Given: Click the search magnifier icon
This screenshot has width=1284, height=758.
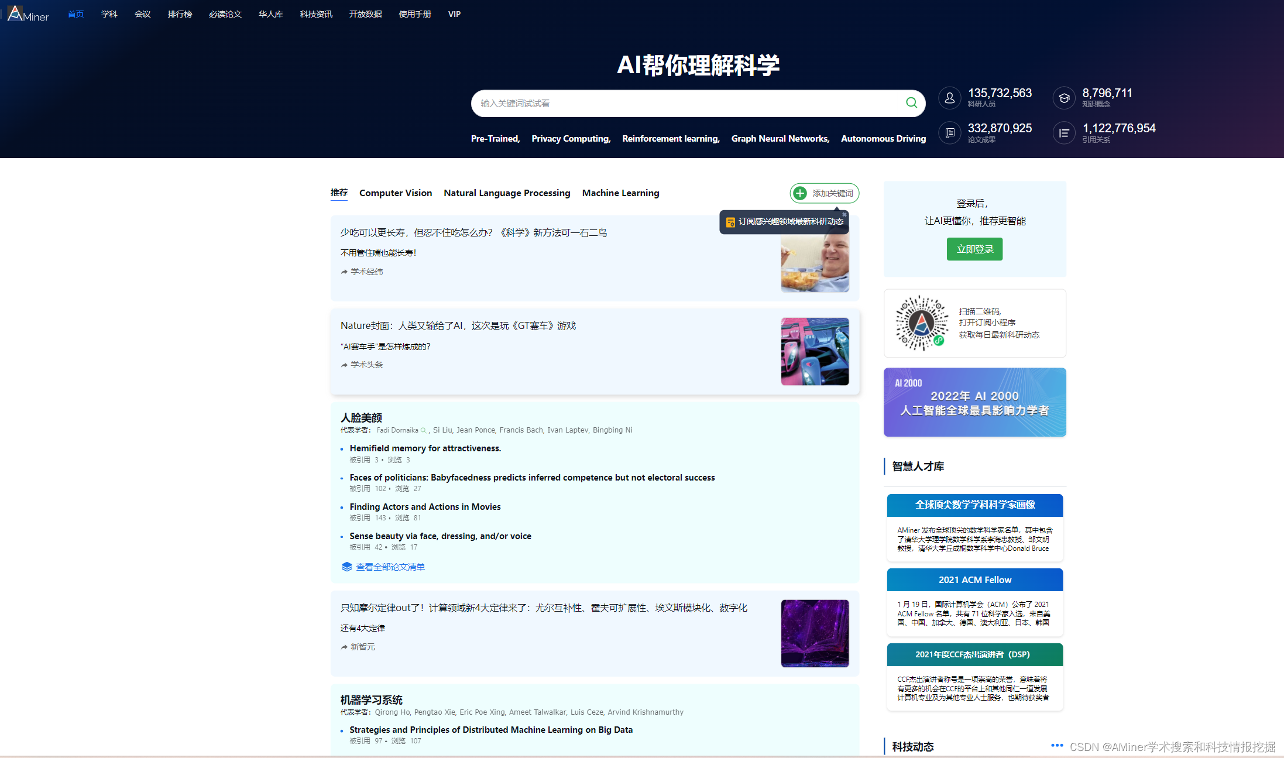Looking at the screenshot, I should tap(911, 103).
